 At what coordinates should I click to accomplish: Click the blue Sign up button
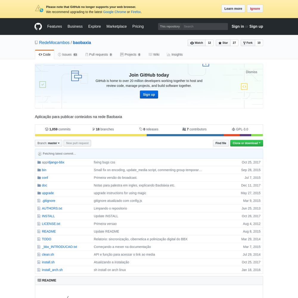[x=149, y=94]
